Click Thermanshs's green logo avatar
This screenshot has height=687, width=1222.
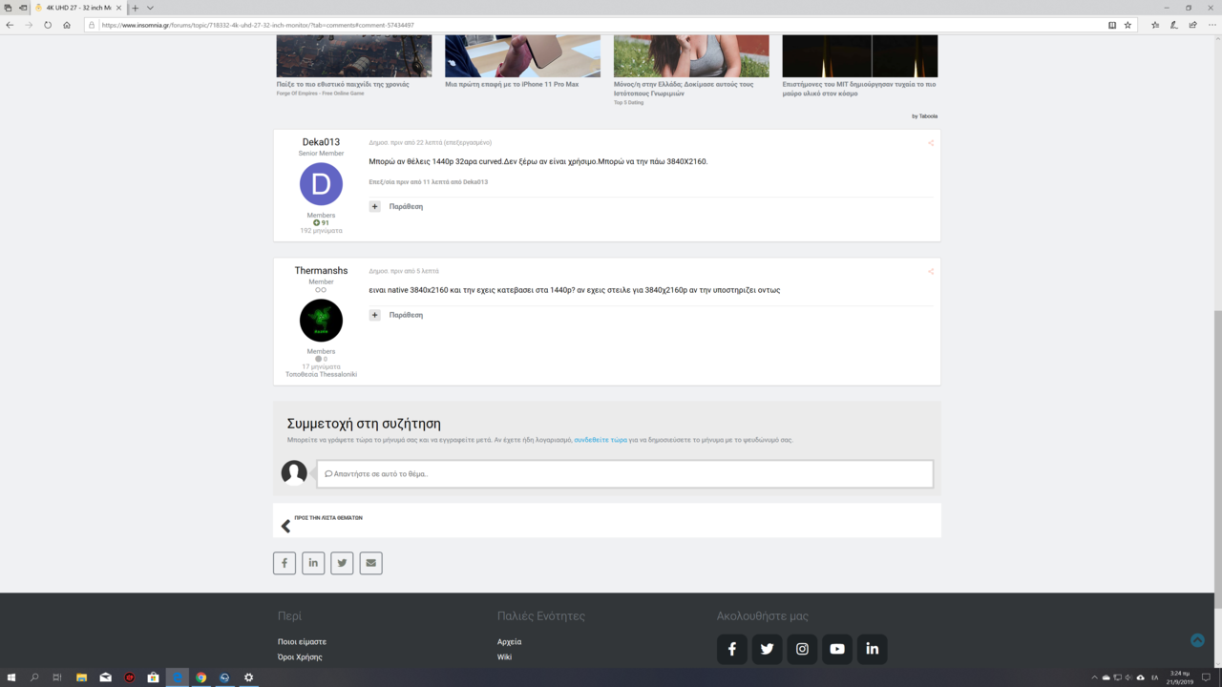321,321
